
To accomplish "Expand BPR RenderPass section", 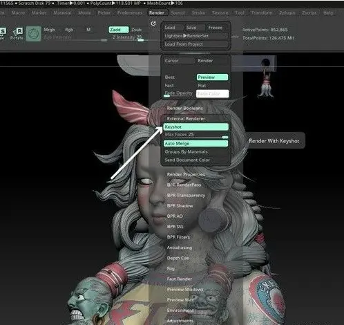I will point(184,185).
